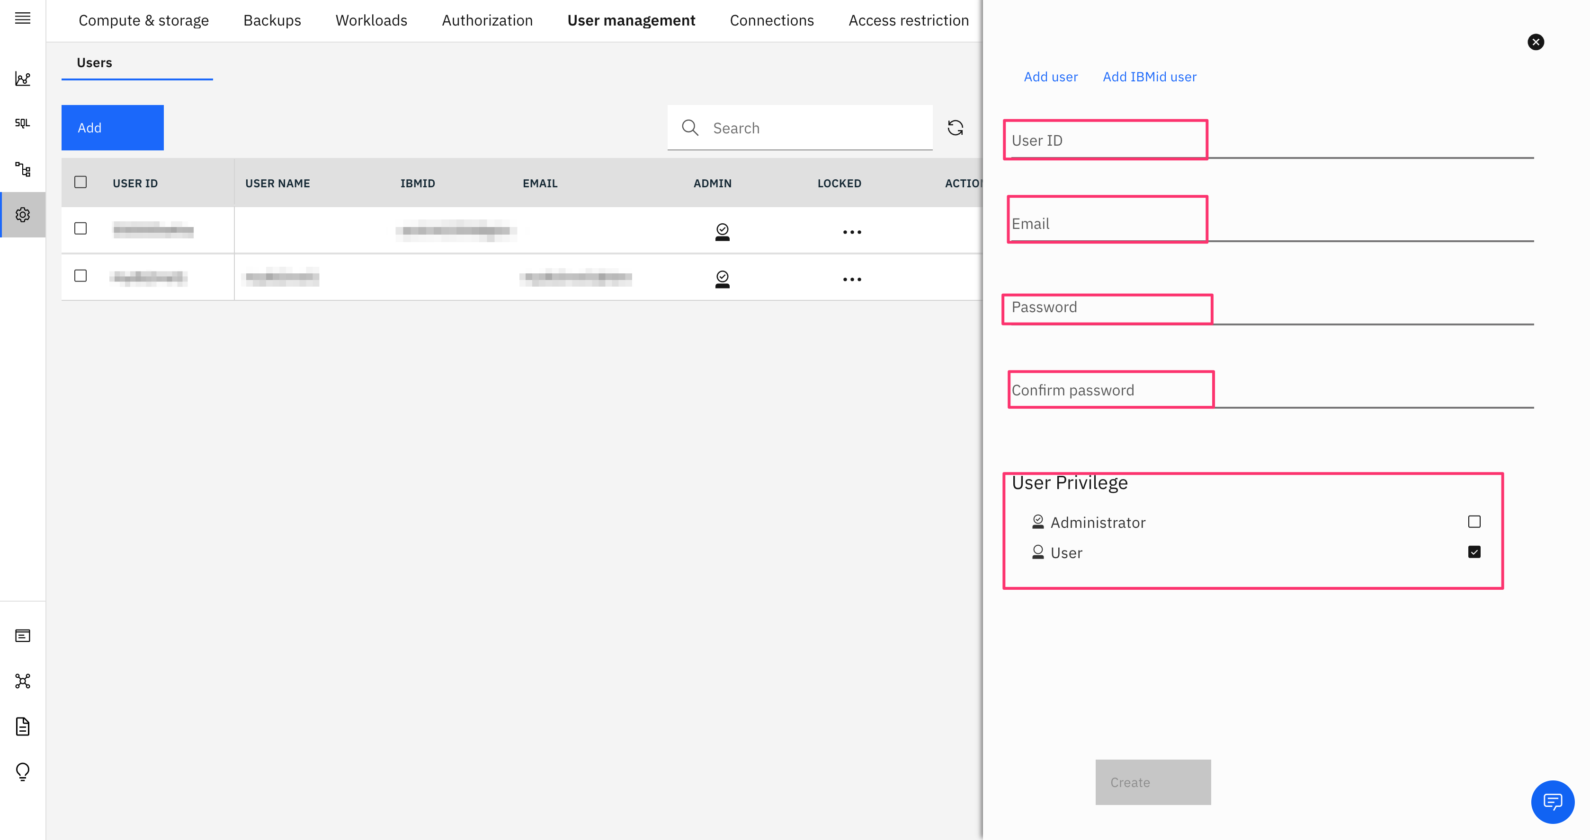Image resolution: width=1590 pixels, height=840 pixels.
Task: Open the lightbulb tips sidebar icon
Action: click(23, 771)
